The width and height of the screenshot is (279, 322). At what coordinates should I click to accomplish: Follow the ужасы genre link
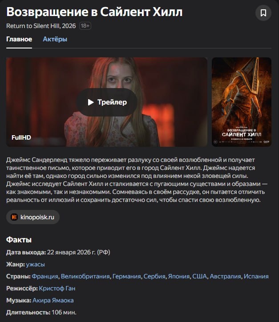[35, 264]
